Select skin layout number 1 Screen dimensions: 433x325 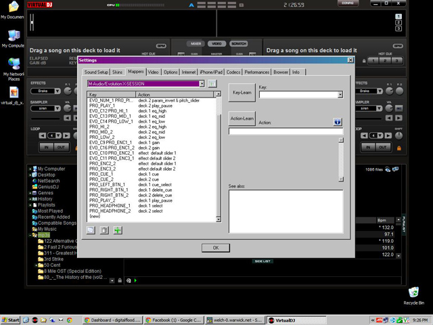[398, 16]
